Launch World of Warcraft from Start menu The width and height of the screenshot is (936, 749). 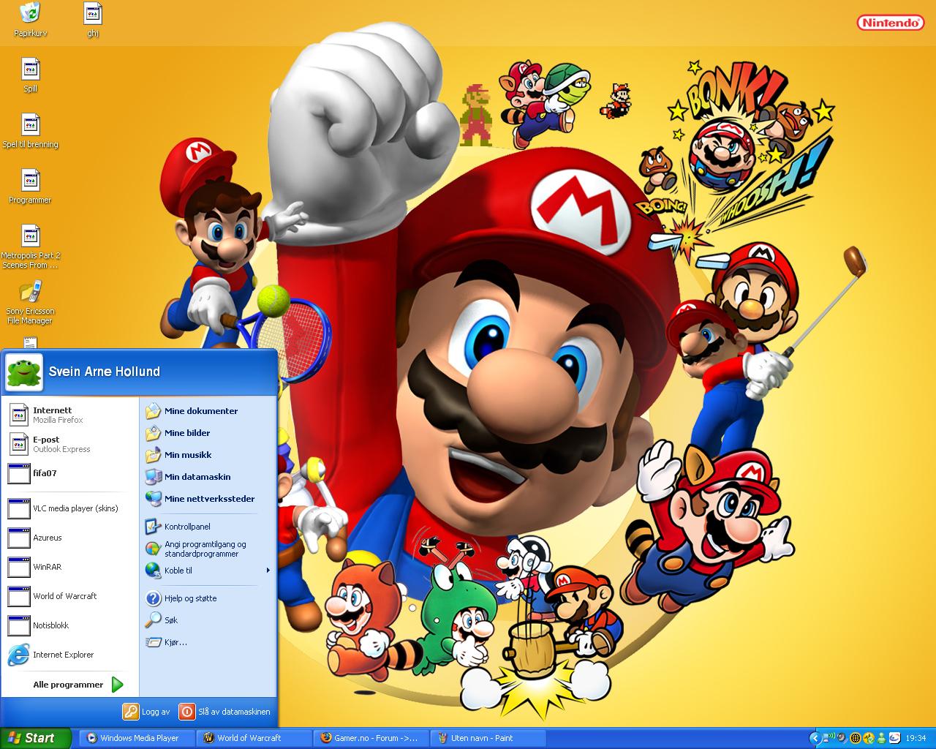pos(70,596)
